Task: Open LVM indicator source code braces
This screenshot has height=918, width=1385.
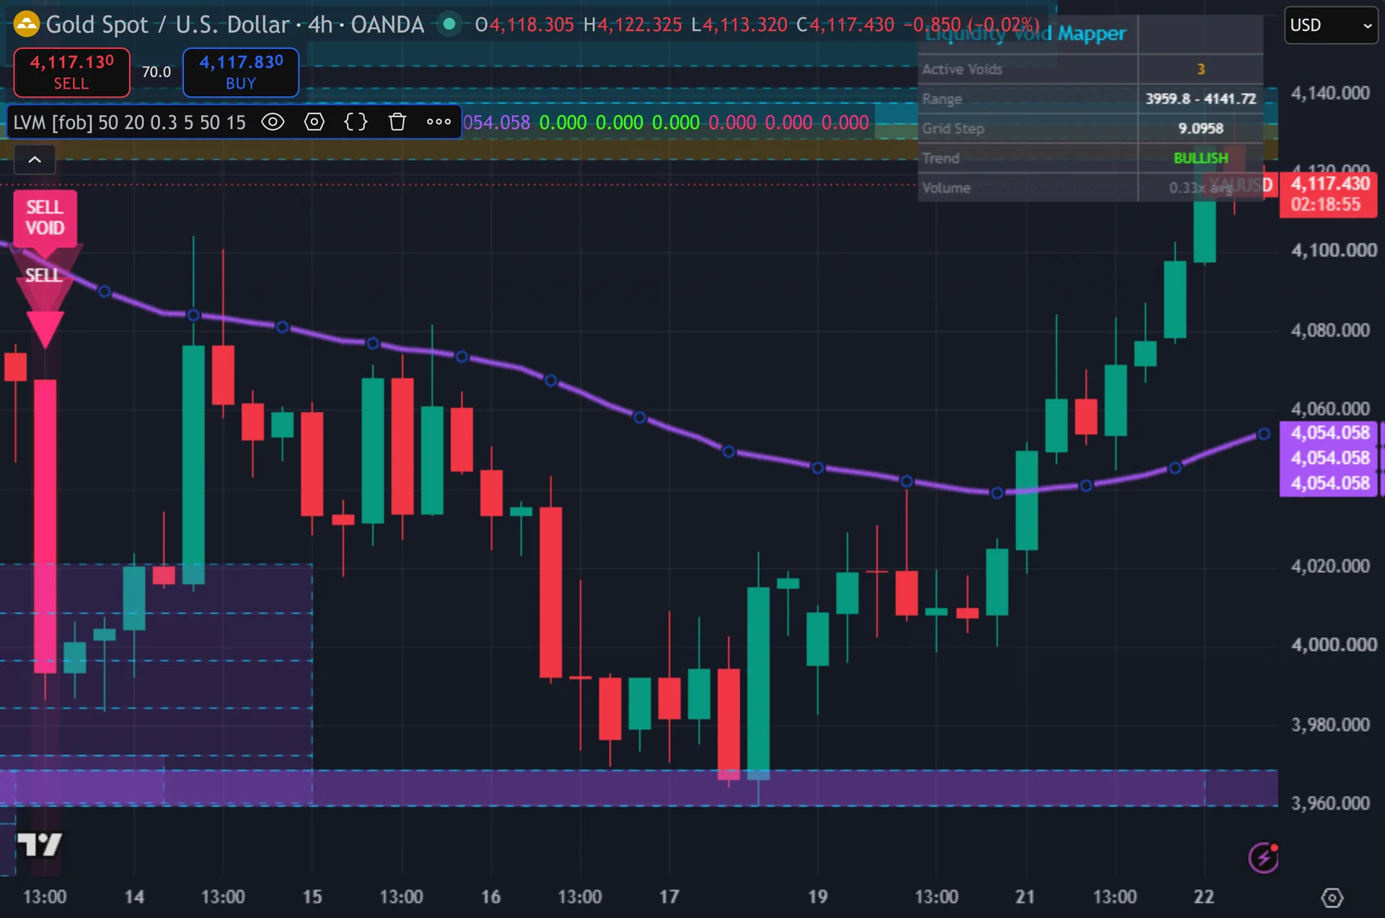Action: (356, 122)
